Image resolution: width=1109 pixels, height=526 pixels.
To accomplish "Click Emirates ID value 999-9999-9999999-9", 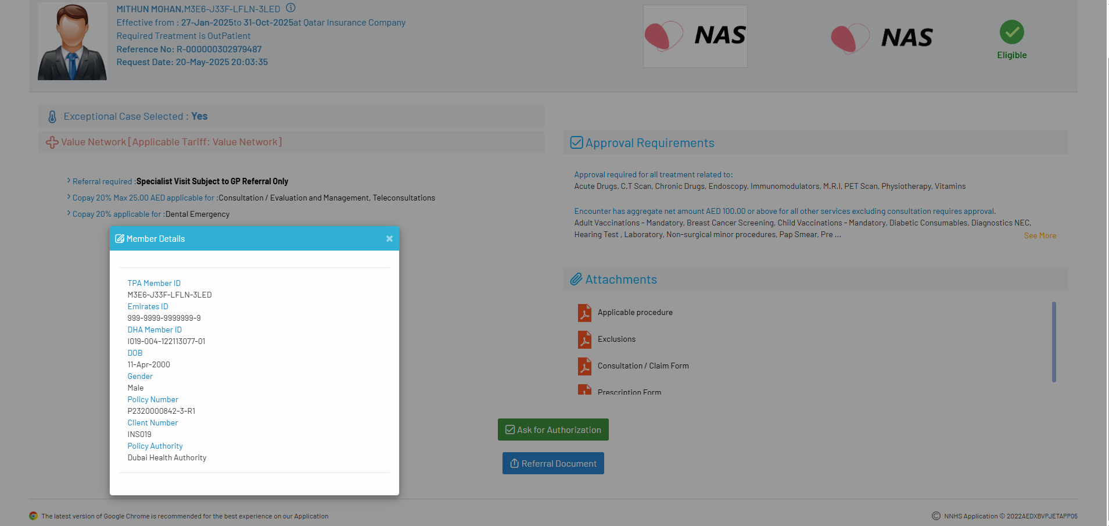I will coord(164,319).
